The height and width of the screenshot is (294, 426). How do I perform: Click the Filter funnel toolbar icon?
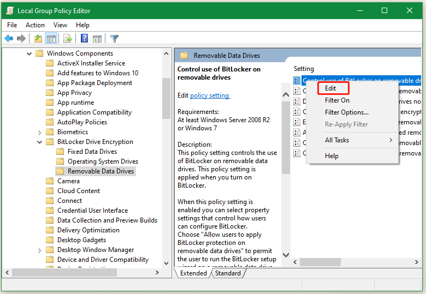pos(114,39)
